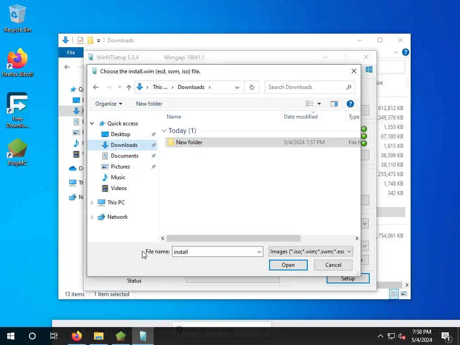Click the New folder toolbar button

149,104
